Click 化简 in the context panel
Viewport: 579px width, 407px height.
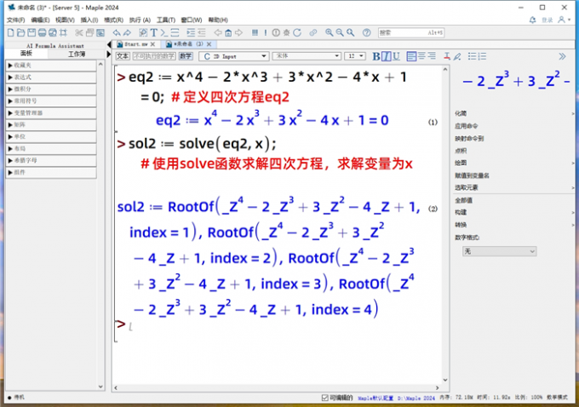pos(461,113)
